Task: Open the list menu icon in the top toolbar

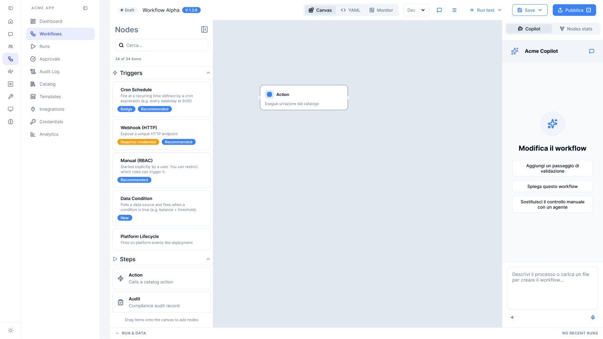Action: click(455, 10)
